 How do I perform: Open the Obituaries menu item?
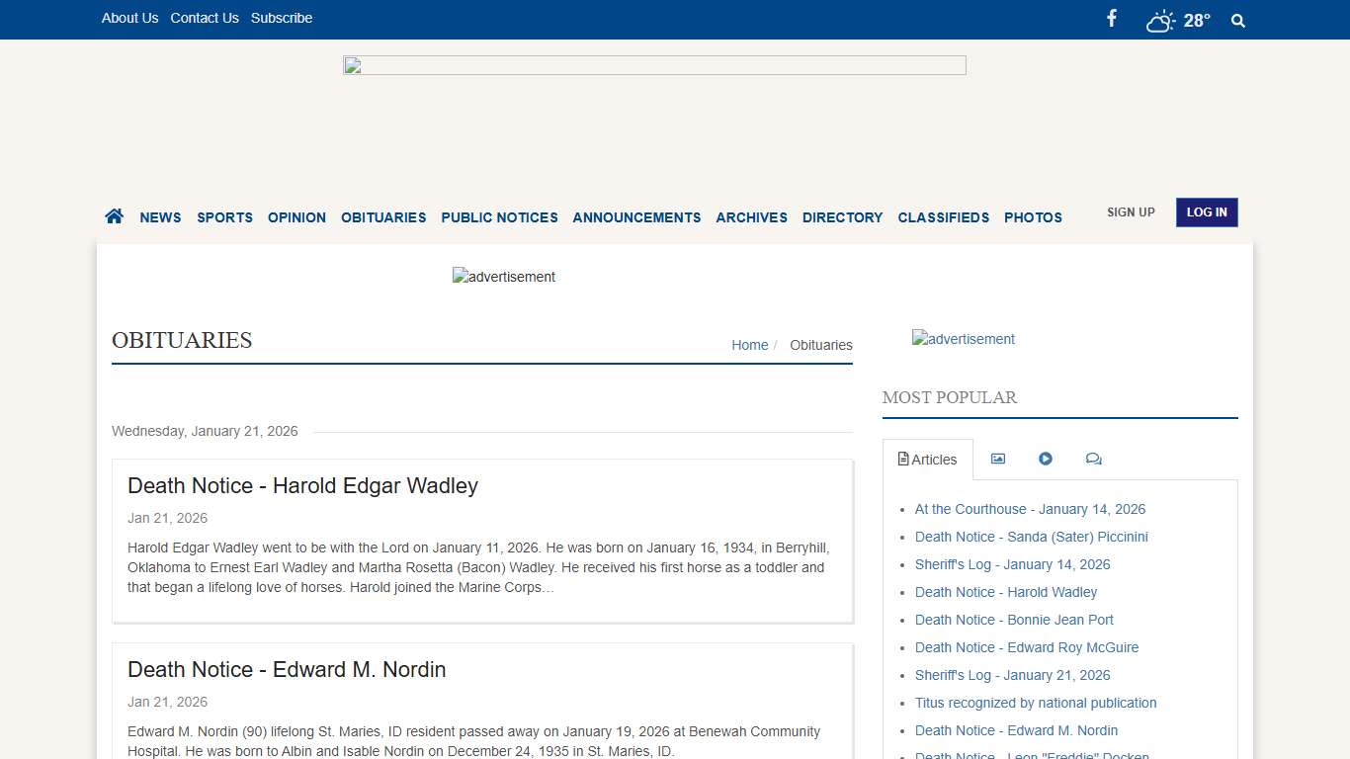[383, 217]
